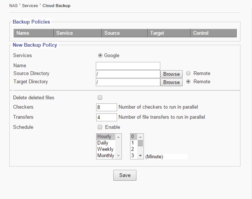252x199 pixels.
Task: Select Hourly in the schedule list
Action: click(x=106, y=137)
